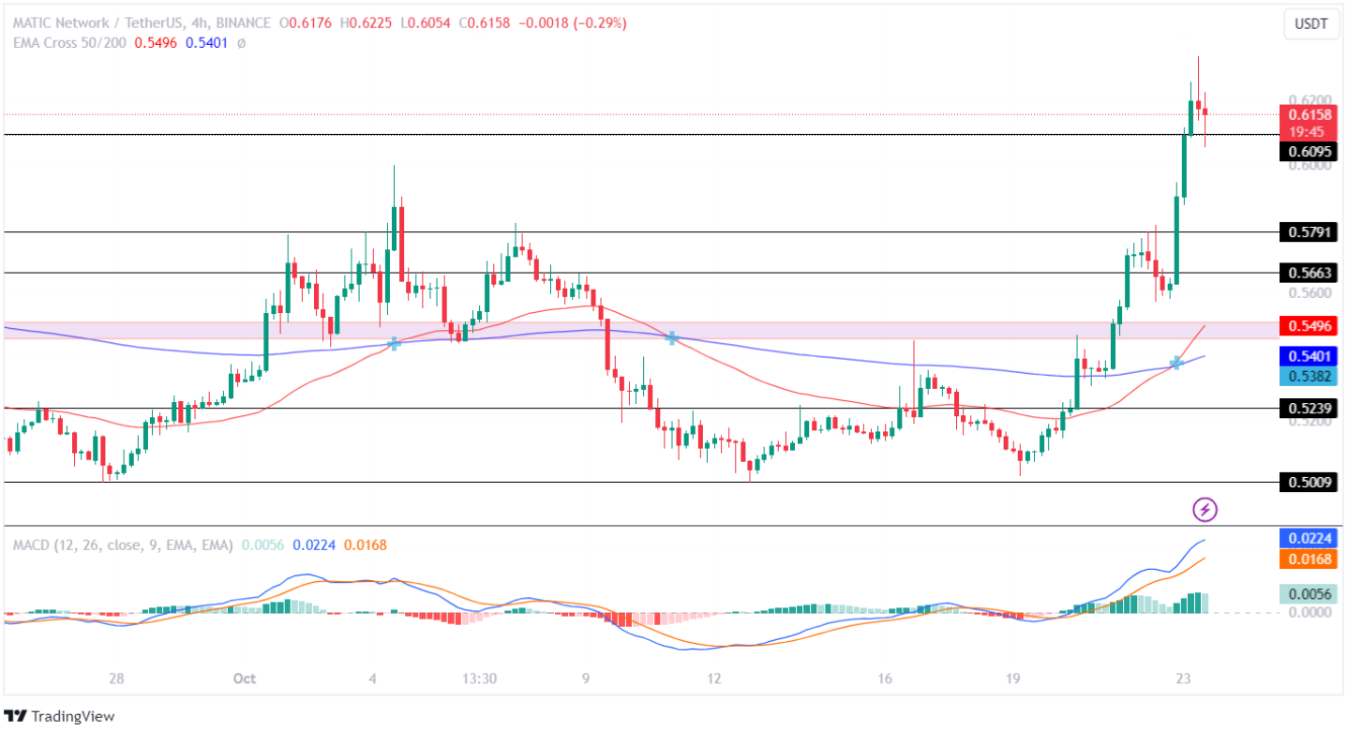Click the 0.0056 value in the MACD legend
This screenshot has width=1347, height=731.
click(263, 545)
